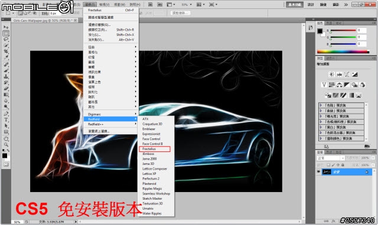Select the Blur tool
378x225 pixels.
pyautogui.click(x=6, y=101)
